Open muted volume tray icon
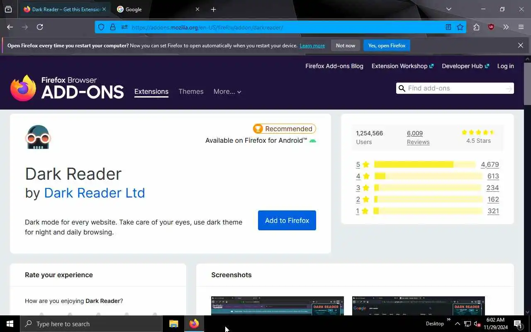 point(477,324)
